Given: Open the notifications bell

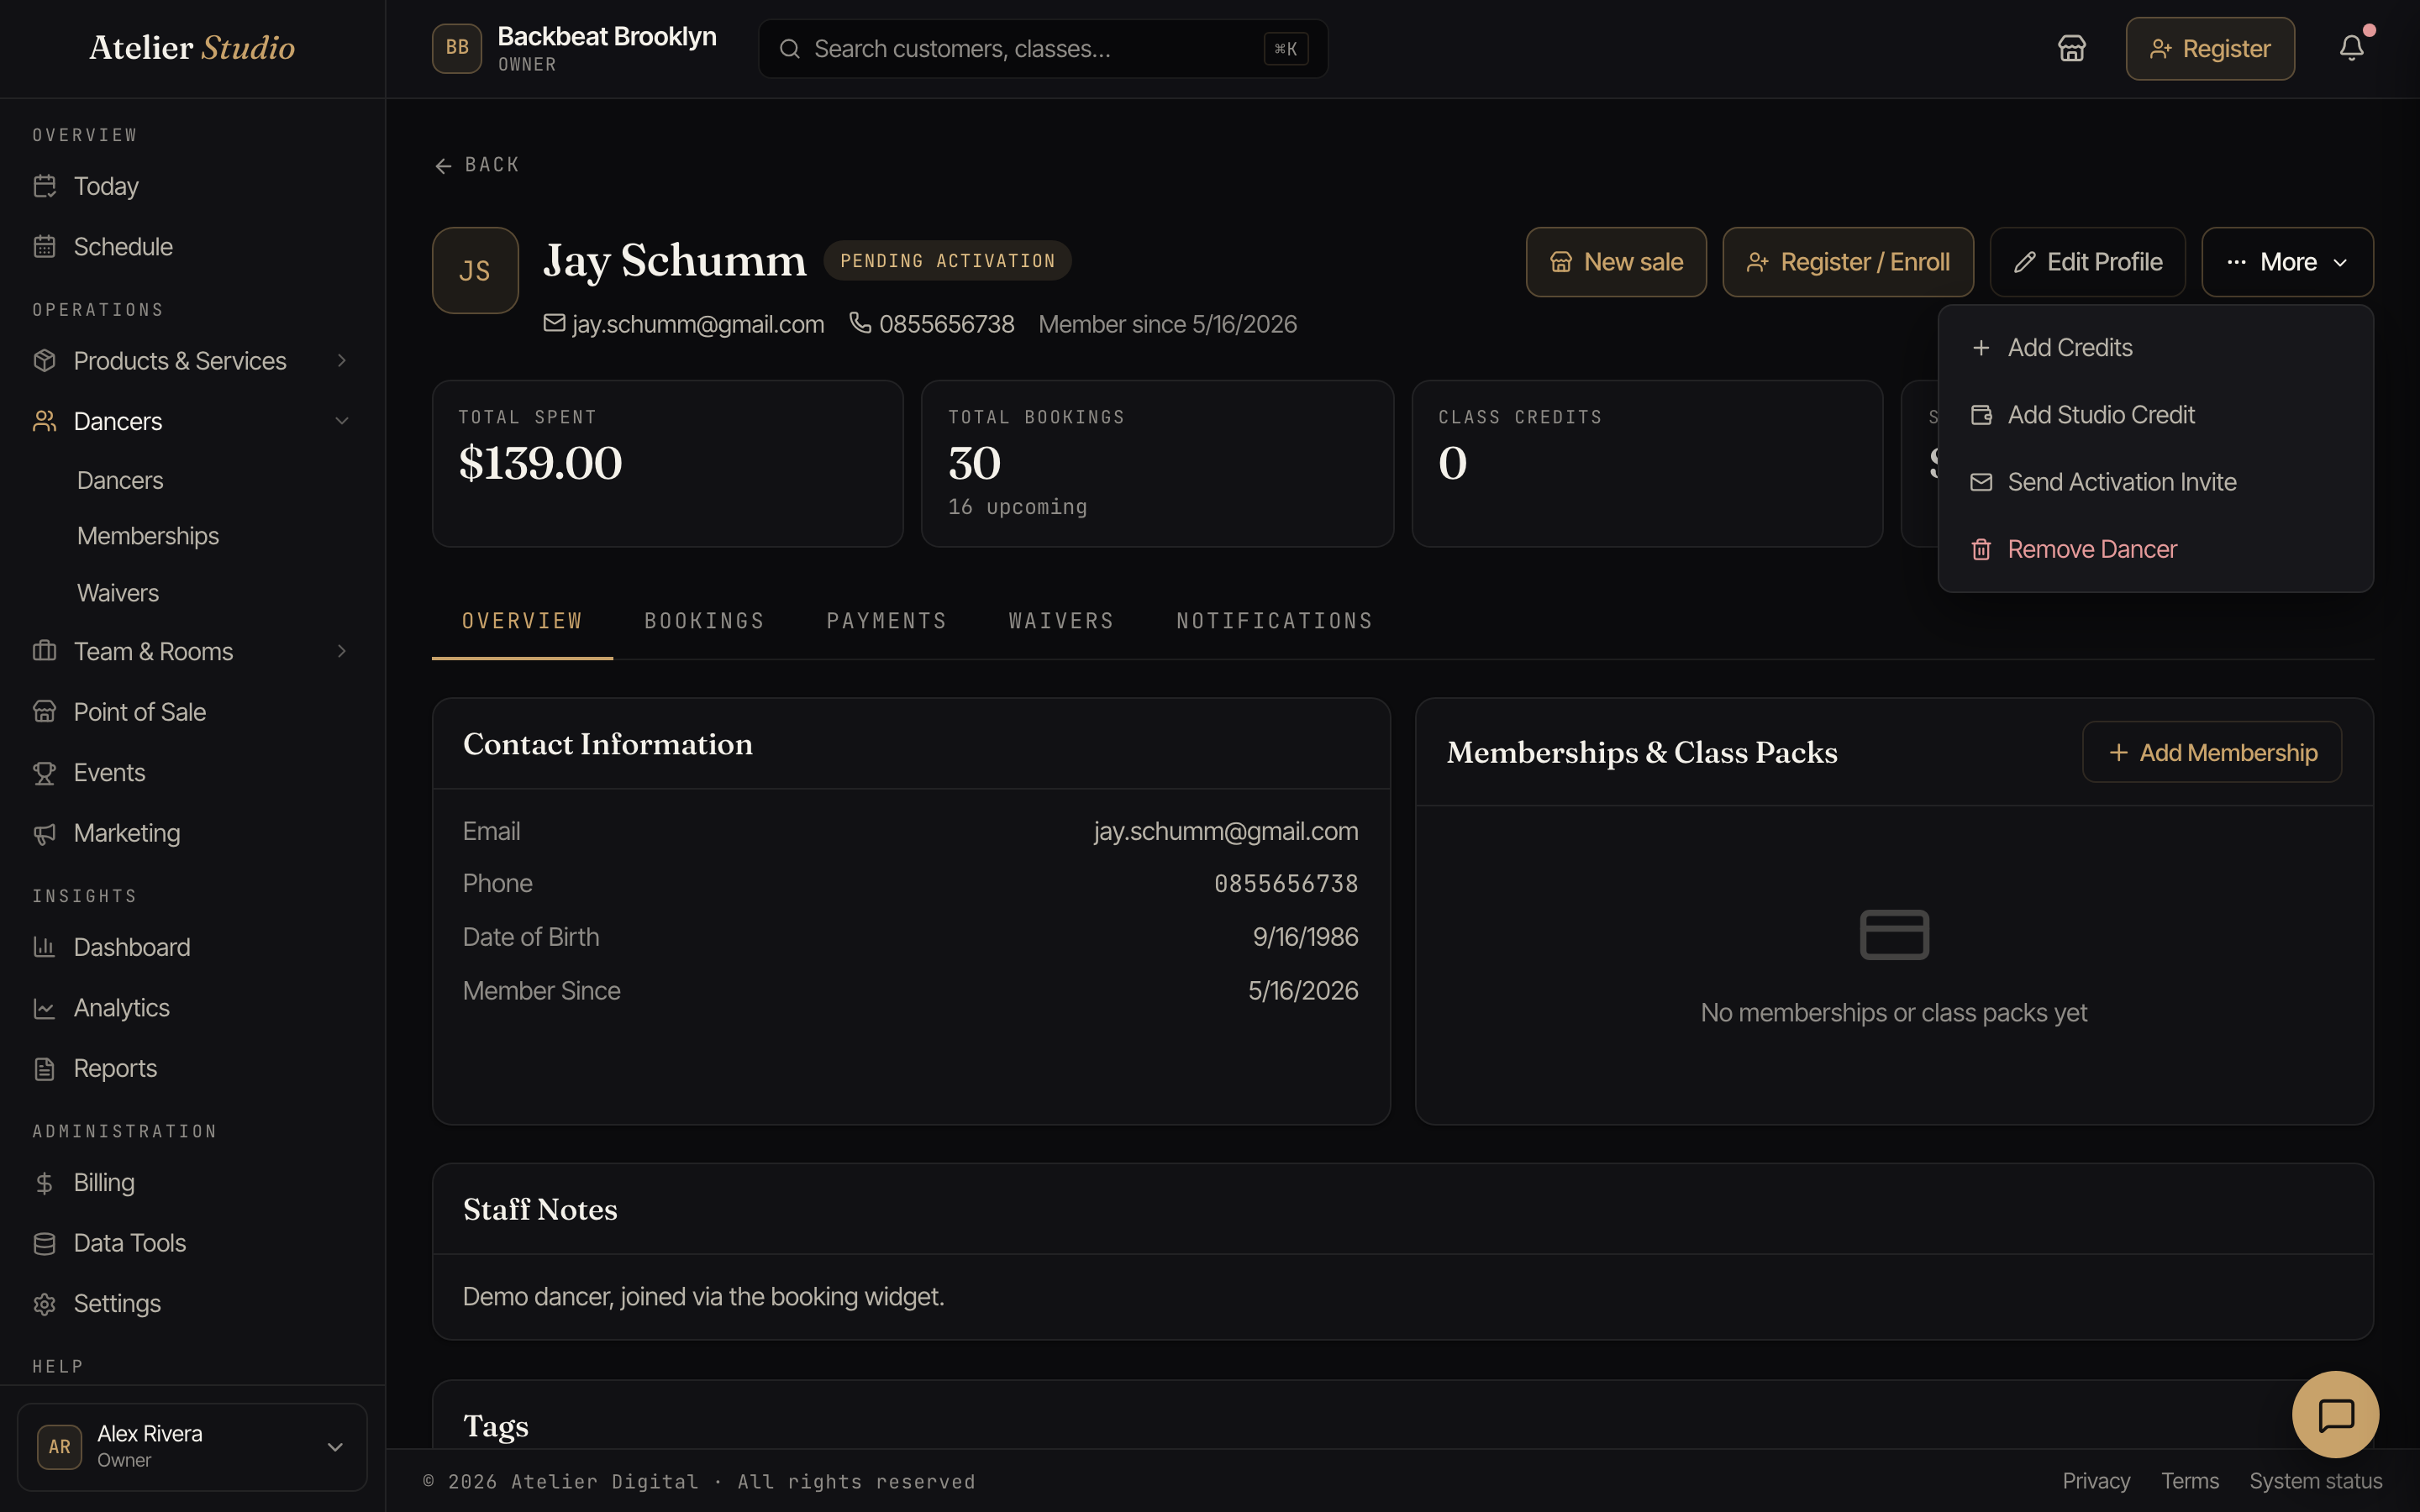Looking at the screenshot, I should pyautogui.click(x=2351, y=48).
